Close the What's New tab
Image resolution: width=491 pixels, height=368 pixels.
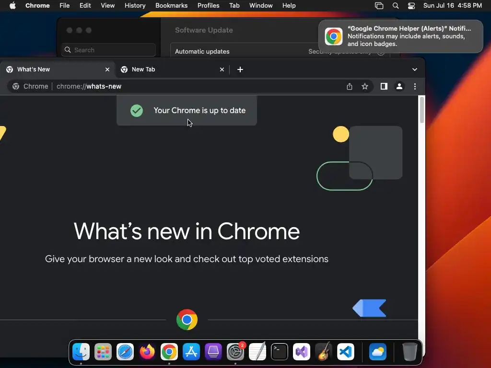[x=107, y=69]
